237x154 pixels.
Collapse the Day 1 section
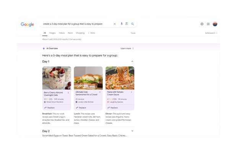tap(132, 61)
